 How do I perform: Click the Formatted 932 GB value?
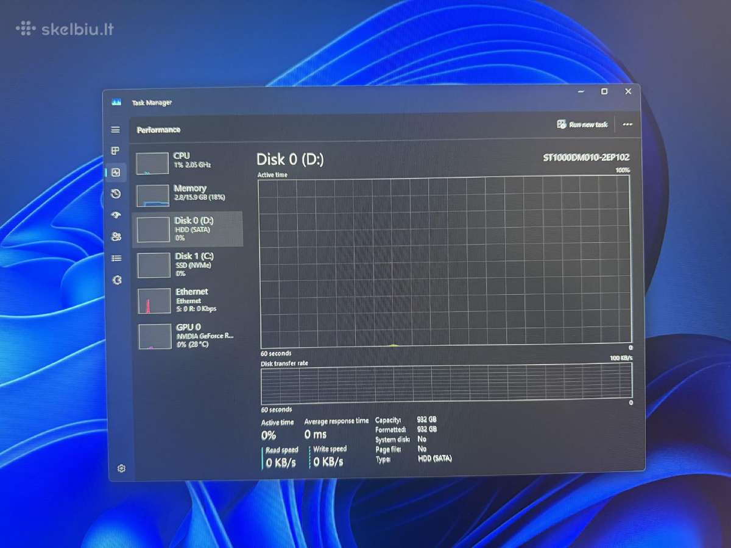pos(427,429)
